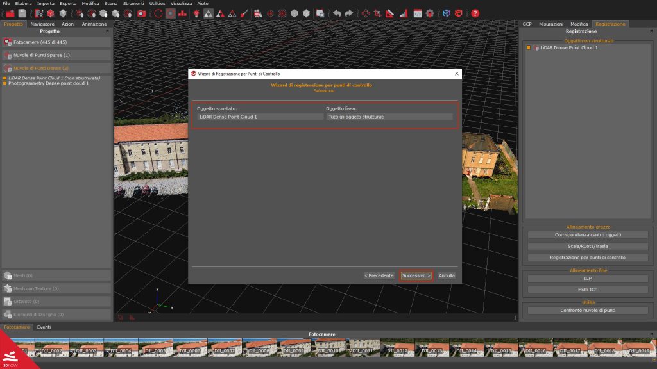Open the Oggetto spostato dropdown
The width and height of the screenshot is (657, 369).
(260, 117)
